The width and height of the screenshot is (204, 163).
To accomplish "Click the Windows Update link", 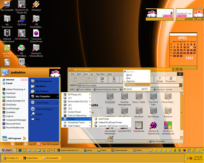I will 163,89.
